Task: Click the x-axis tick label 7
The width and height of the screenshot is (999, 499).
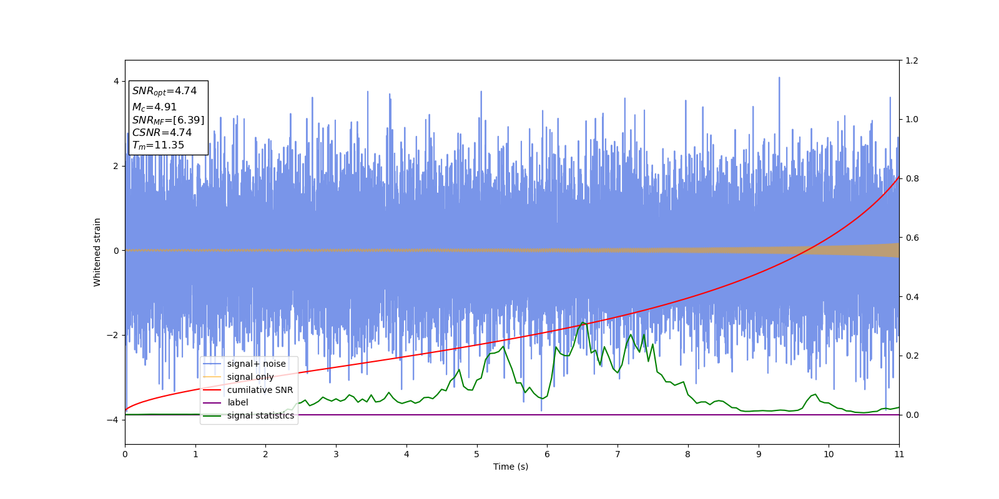Action: coord(618,454)
